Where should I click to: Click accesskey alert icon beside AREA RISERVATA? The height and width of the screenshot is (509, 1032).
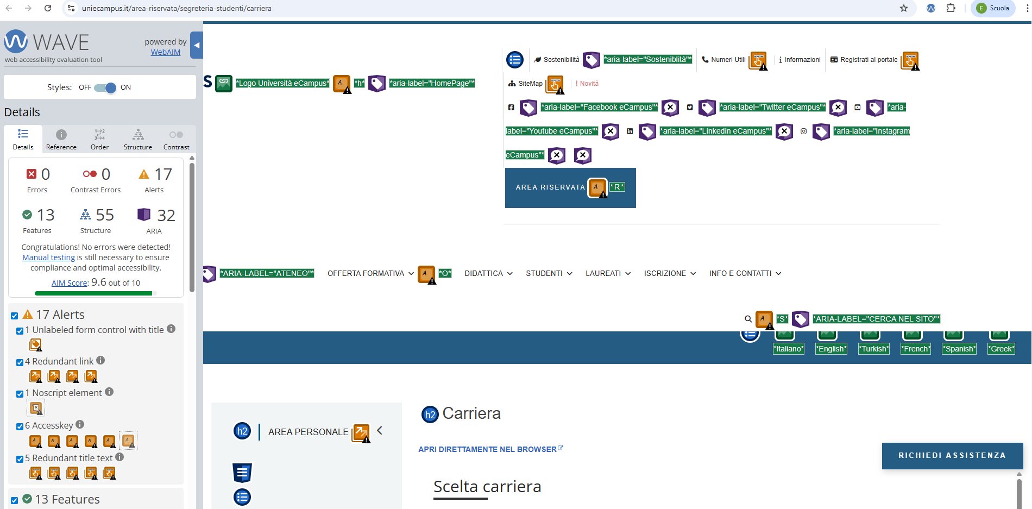pyautogui.click(x=597, y=188)
